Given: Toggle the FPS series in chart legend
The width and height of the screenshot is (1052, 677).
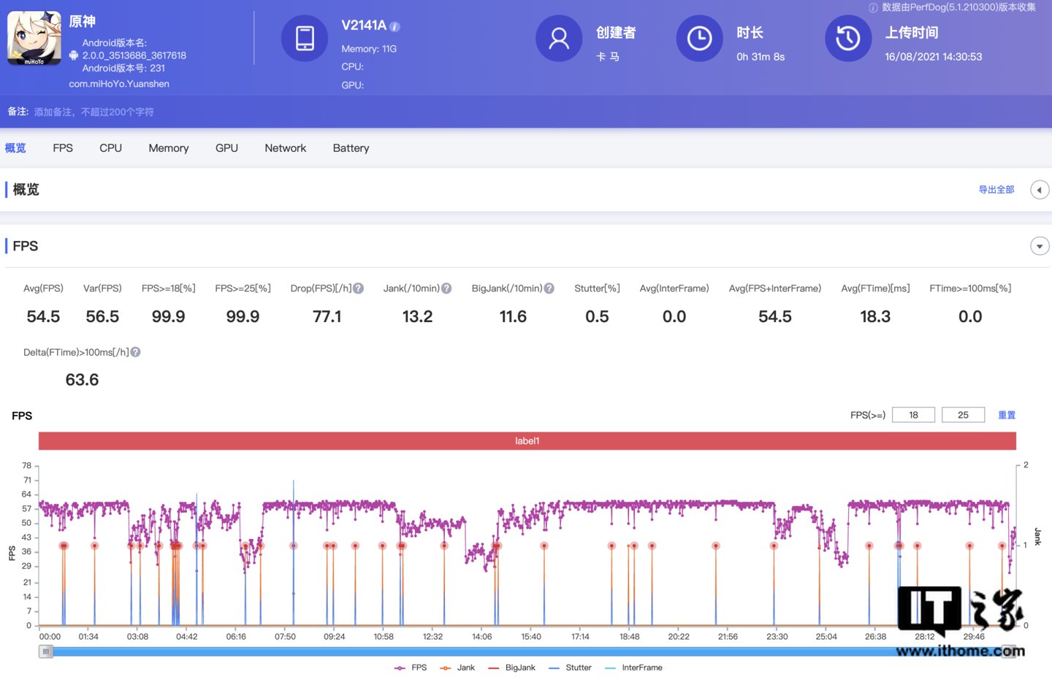Looking at the screenshot, I should click(411, 668).
